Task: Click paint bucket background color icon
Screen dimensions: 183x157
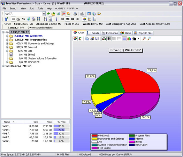Action: pyautogui.click(x=134, y=39)
